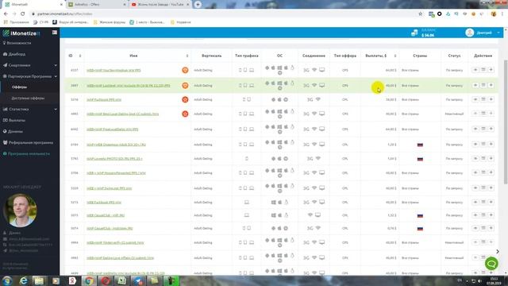Open the WAP CasualClub offer link
This screenshot has width=508, height=286.
[110, 228]
